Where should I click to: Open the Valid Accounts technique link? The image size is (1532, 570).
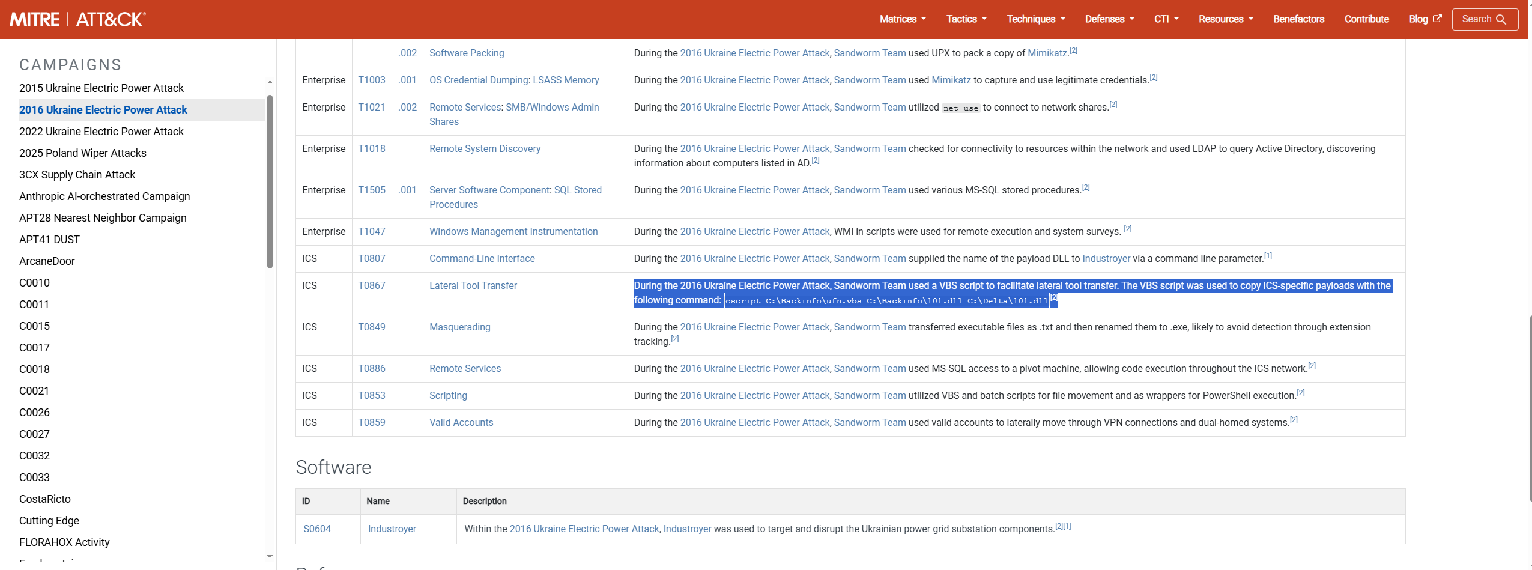point(461,423)
